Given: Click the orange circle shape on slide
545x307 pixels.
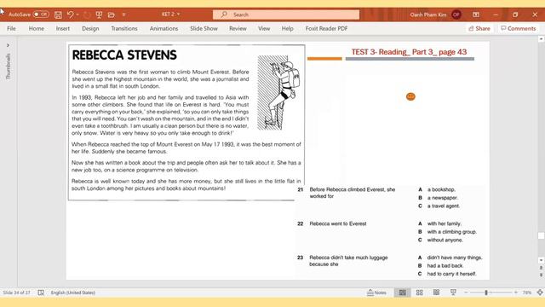Looking at the screenshot, I should [410, 96].
